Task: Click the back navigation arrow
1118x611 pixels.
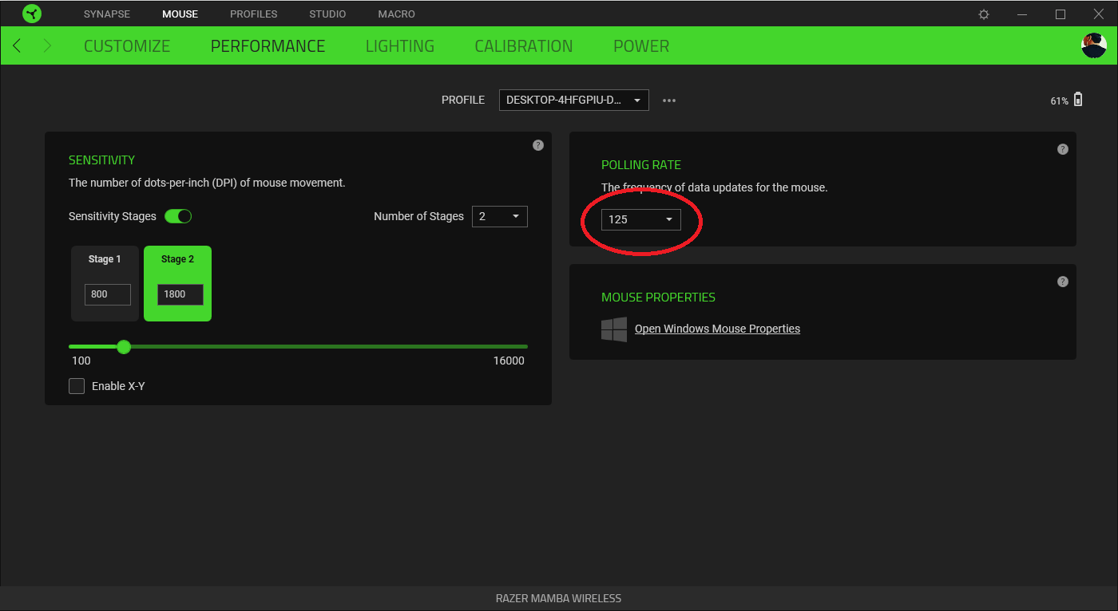Action: tap(16, 45)
